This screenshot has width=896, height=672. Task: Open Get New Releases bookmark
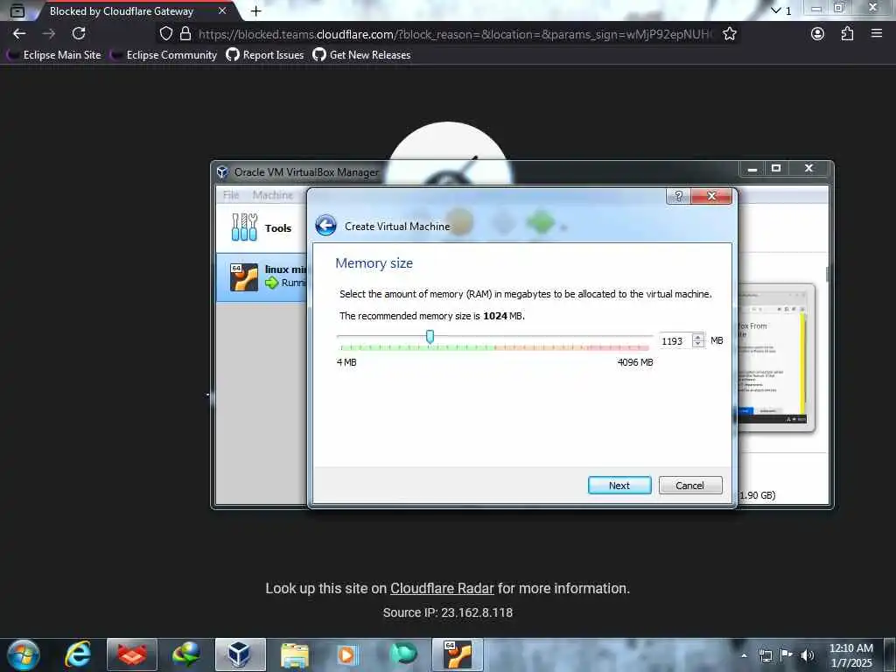pyautogui.click(x=361, y=55)
